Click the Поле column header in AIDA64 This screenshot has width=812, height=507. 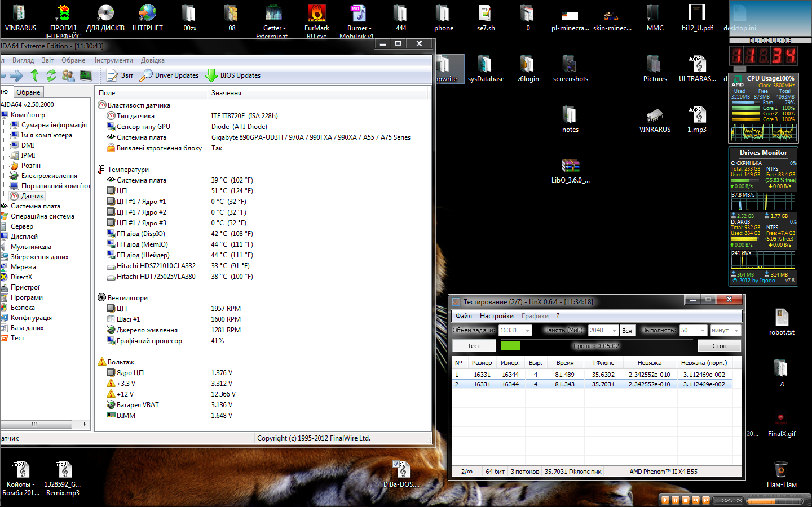(x=151, y=93)
